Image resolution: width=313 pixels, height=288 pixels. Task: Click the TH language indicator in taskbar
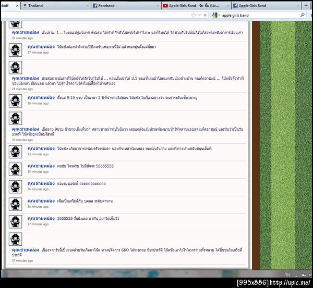[287, 275]
